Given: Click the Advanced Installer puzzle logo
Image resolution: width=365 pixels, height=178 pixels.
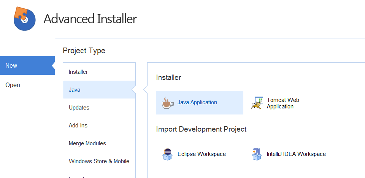Looking at the screenshot, I should click(x=24, y=19).
